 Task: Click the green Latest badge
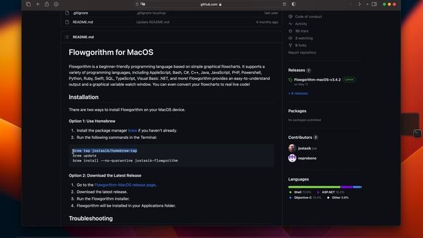point(349,79)
